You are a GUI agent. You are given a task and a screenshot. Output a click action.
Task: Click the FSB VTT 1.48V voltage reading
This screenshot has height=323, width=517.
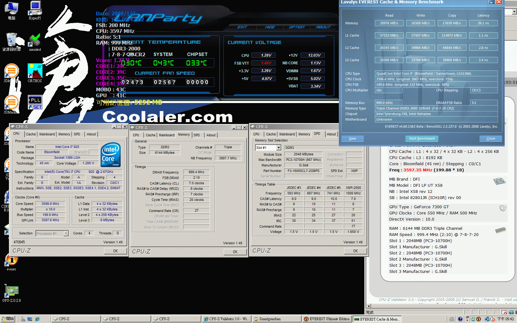[263, 63]
